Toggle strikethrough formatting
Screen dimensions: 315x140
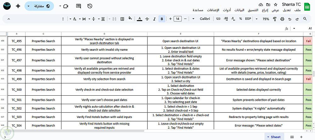[x=147, y=19]
